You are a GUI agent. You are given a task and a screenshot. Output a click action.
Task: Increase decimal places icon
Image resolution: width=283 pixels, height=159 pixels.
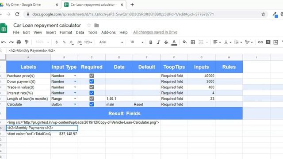(x=79, y=42)
